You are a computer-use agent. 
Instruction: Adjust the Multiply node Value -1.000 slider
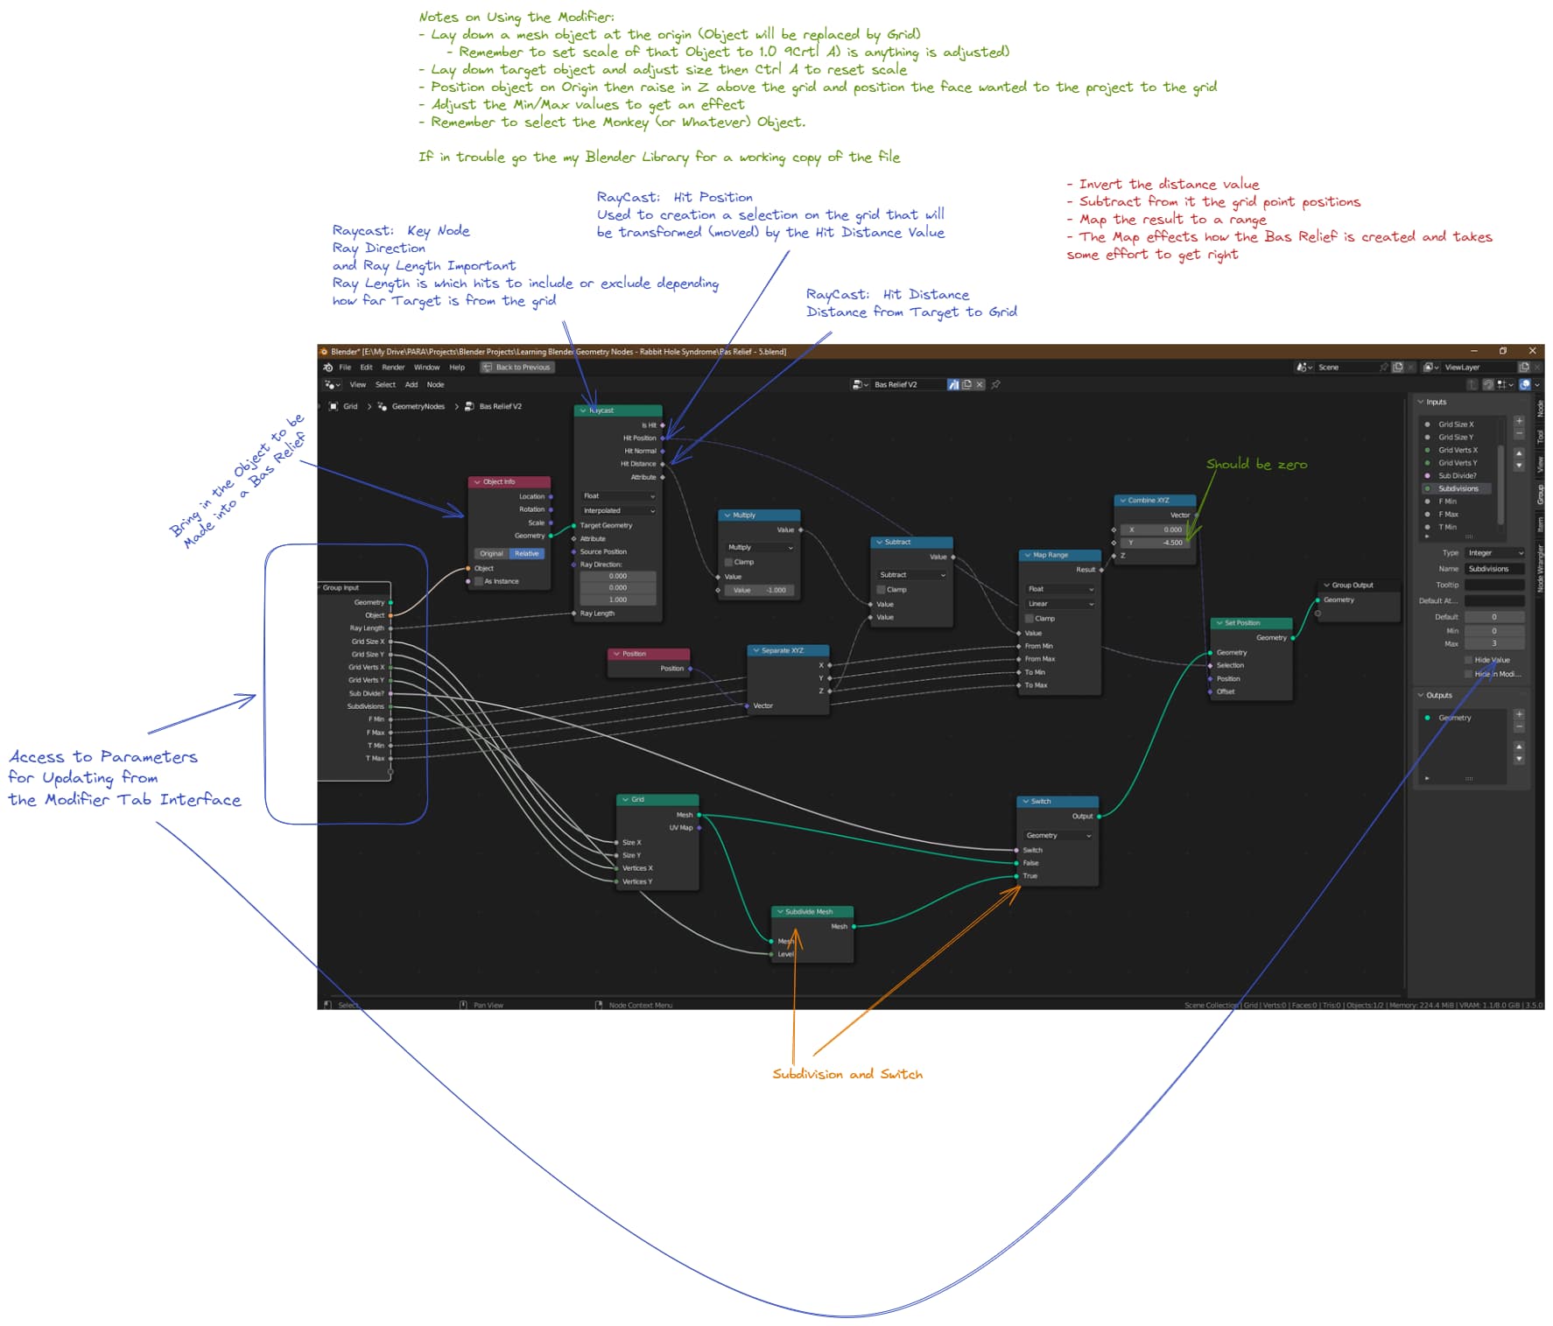pos(759,590)
